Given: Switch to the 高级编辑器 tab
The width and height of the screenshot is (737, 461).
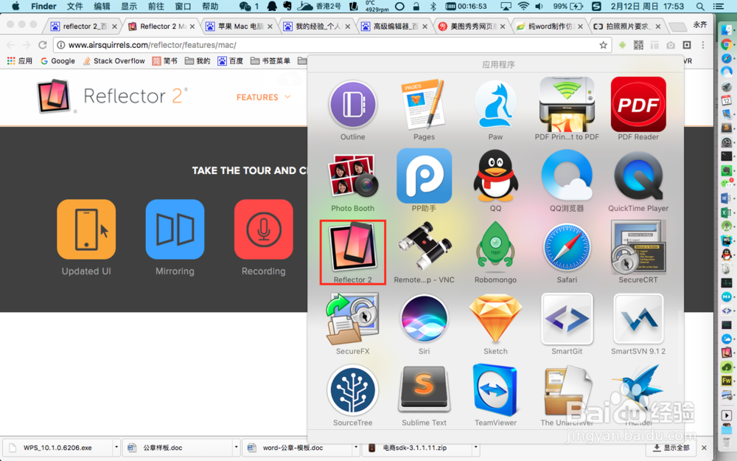Looking at the screenshot, I should pos(394,27).
